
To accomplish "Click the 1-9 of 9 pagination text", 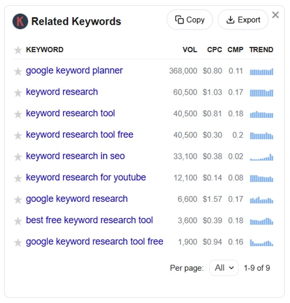I will 257,268.
